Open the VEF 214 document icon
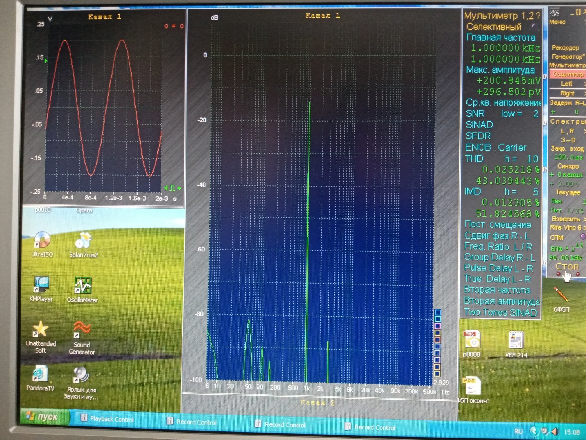The width and height of the screenshot is (586, 440). click(x=516, y=340)
